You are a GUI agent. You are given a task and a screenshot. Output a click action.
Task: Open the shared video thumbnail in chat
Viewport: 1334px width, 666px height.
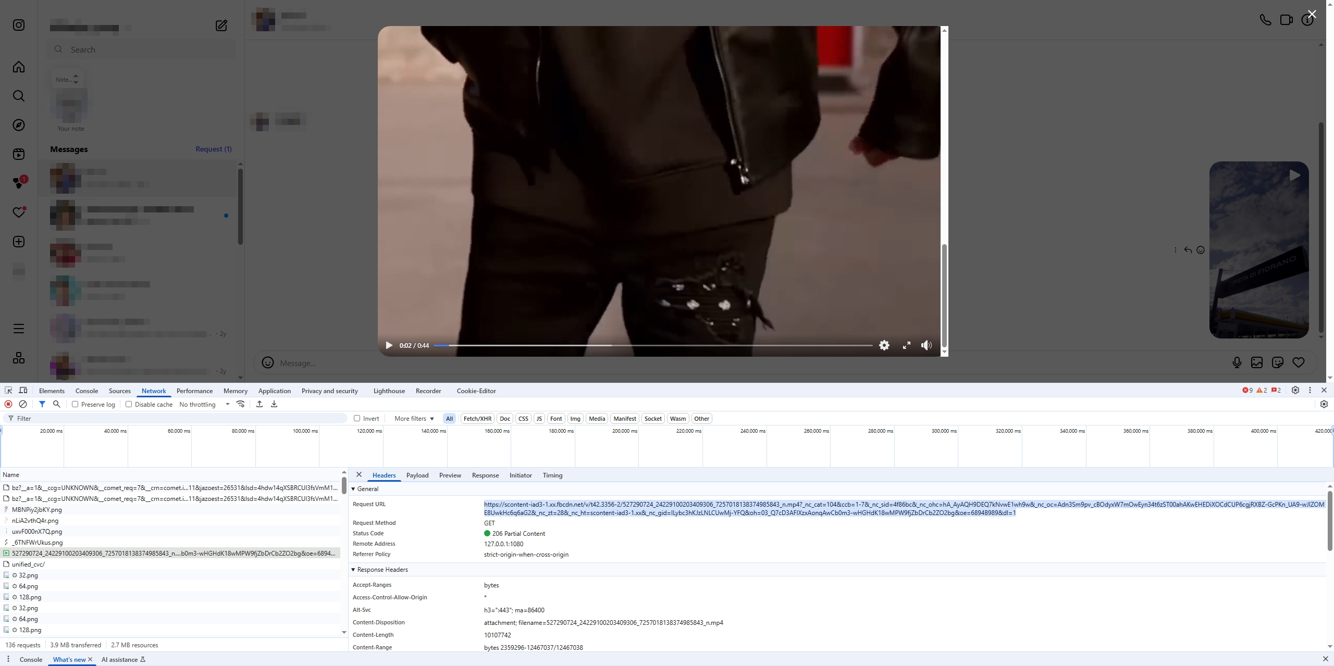pos(1259,250)
